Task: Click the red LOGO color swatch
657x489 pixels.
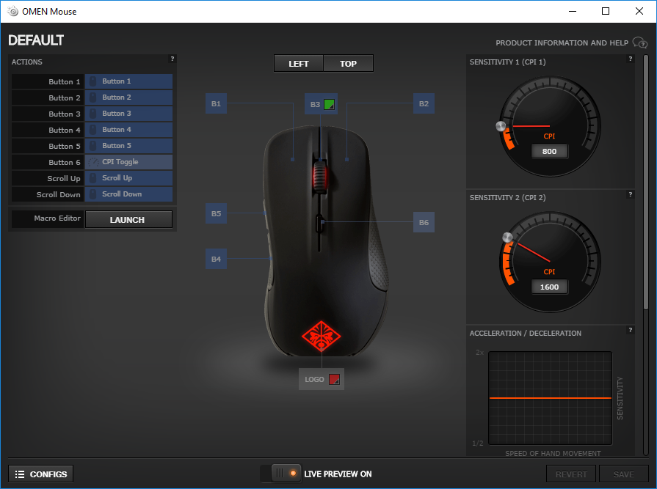Action: point(334,380)
